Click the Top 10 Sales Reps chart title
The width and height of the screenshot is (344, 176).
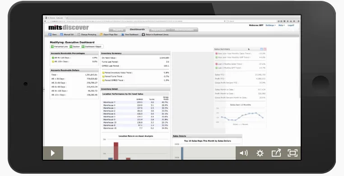[x=207, y=141]
